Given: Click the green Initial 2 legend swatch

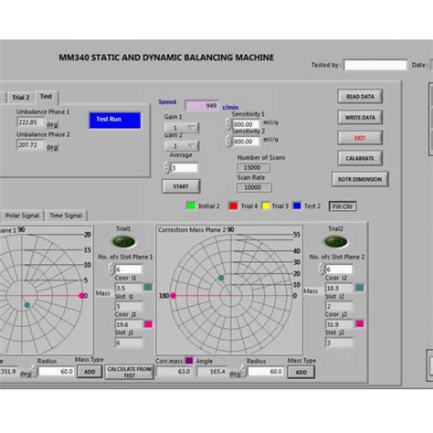Looking at the screenshot, I should click(x=191, y=206).
